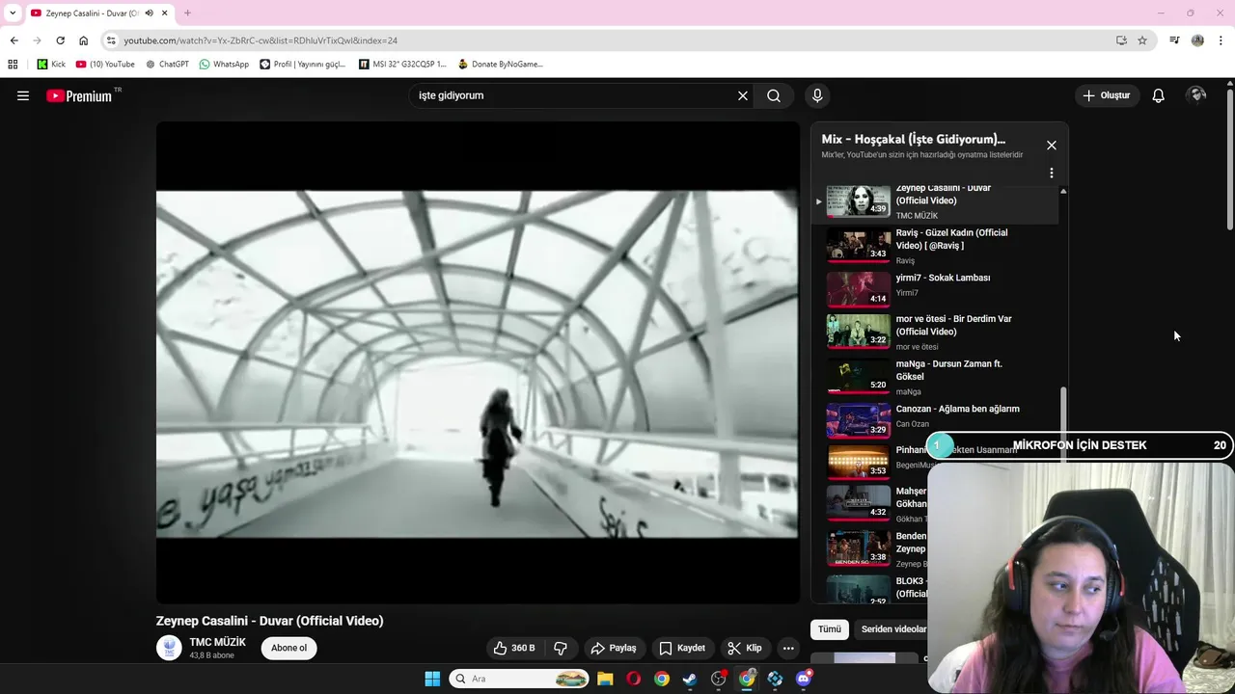Viewport: 1235px width, 694px height.
Task: Play Raviş - Güzel Kadın from playlist
Action: click(934, 246)
